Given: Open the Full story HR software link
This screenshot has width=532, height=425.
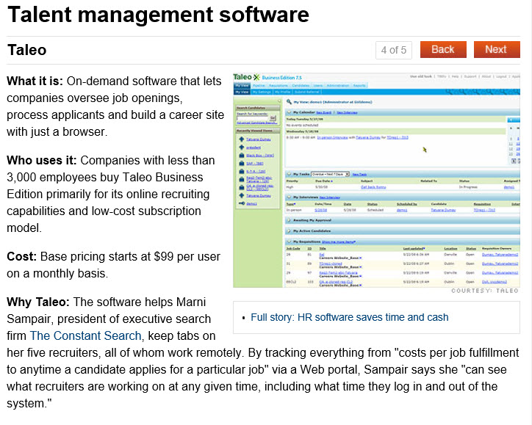Looking at the screenshot, I should (349, 317).
